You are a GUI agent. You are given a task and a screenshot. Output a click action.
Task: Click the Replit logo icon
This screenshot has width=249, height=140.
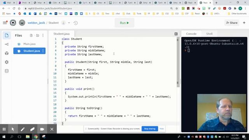(13, 23)
